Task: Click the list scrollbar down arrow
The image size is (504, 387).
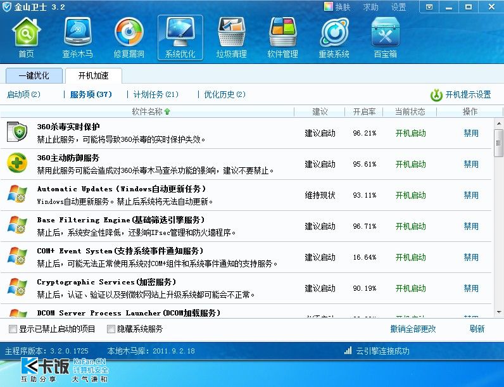Action: (498, 312)
